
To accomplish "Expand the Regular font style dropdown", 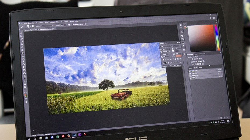I will click(x=177, y=46).
